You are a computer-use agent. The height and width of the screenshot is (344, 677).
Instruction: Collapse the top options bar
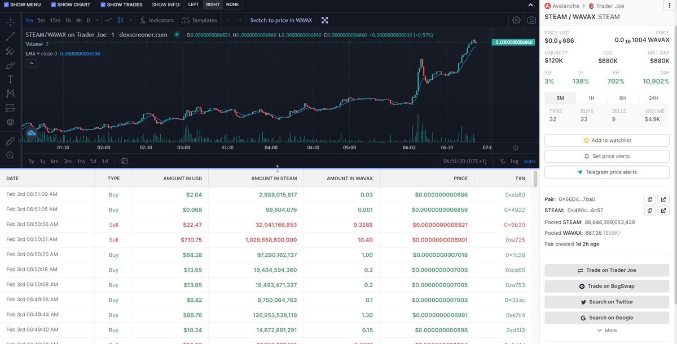coord(530,5)
